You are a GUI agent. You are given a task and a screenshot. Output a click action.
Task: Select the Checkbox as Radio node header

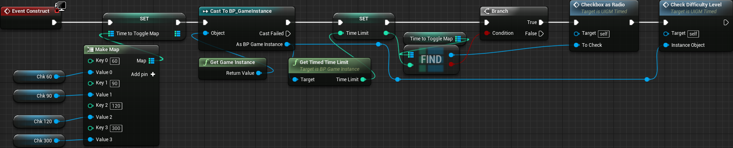click(x=604, y=8)
